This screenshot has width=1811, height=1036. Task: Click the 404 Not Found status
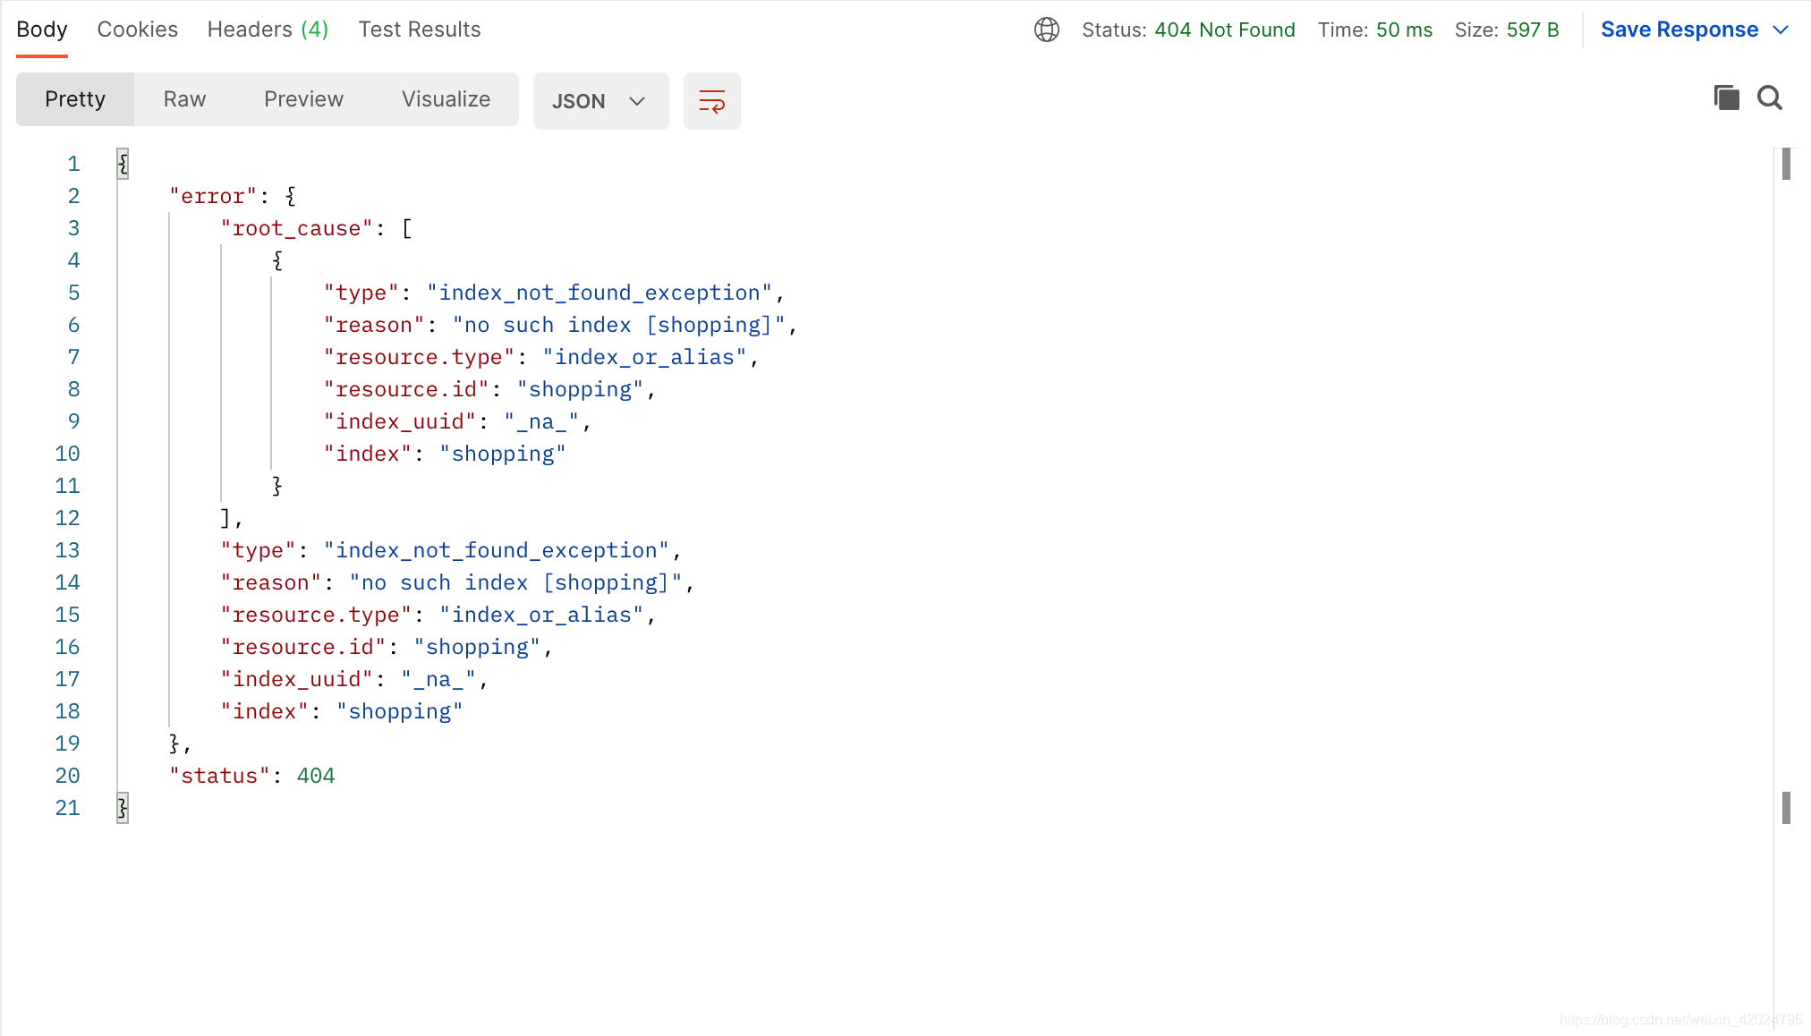pyautogui.click(x=1224, y=30)
